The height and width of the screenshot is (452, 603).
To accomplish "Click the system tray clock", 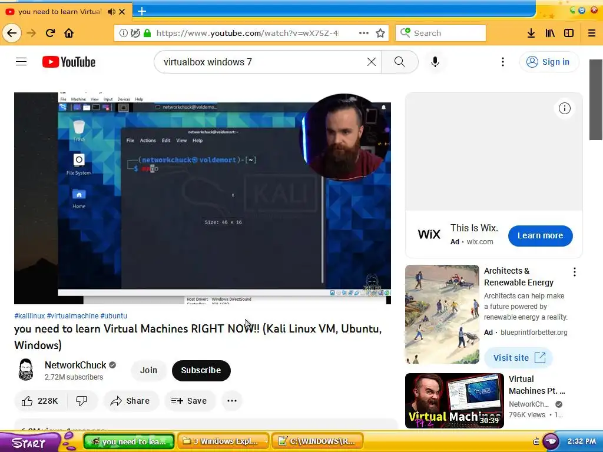I will click(581, 441).
